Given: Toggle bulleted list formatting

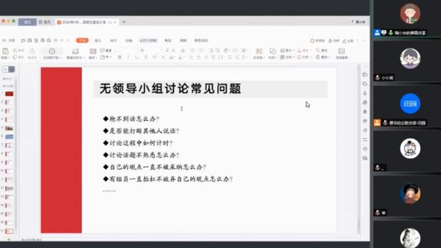Looking at the screenshot, I should pos(192,50).
